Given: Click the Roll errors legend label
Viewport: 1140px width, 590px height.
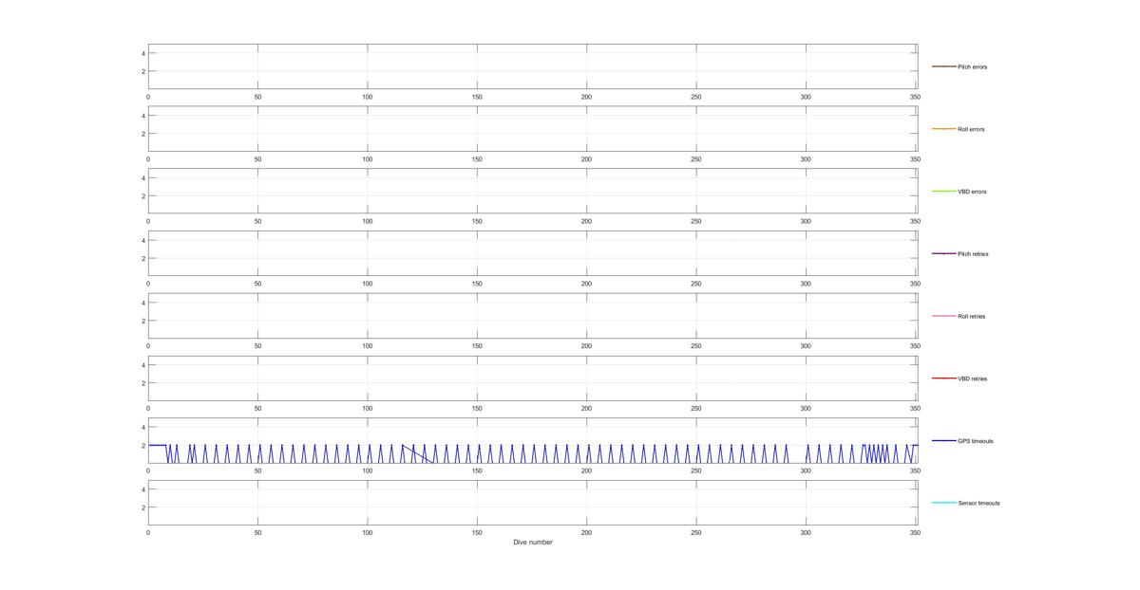Looking at the screenshot, I should coord(971,130).
